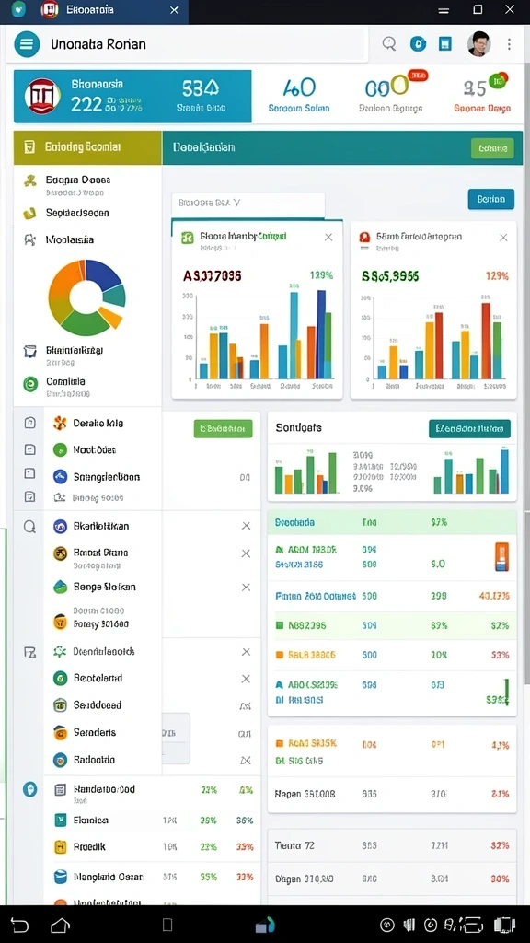Click the Btooata search input field

(x=248, y=204)
